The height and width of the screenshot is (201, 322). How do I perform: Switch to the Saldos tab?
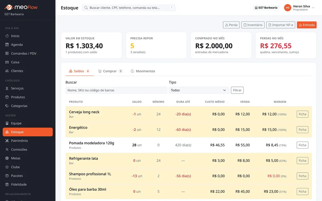click(x=79, y=71)
